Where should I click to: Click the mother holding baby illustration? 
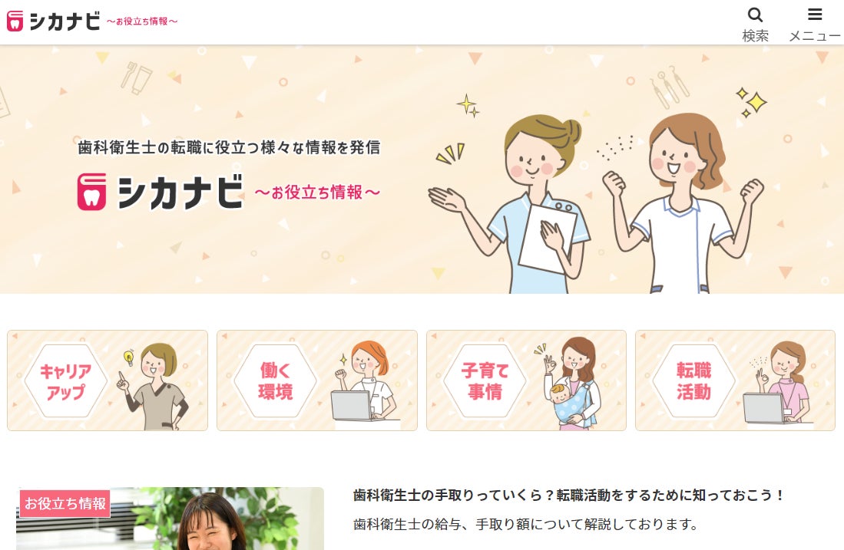coord(570,383)
